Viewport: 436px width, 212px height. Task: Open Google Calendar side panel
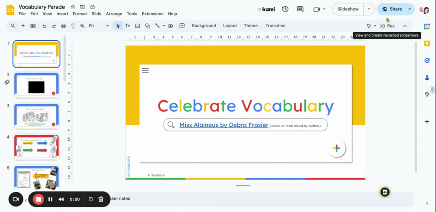pos(427,26)
